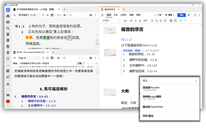
Task: Toggle bold formatting
Action: [x=131, y=21]
